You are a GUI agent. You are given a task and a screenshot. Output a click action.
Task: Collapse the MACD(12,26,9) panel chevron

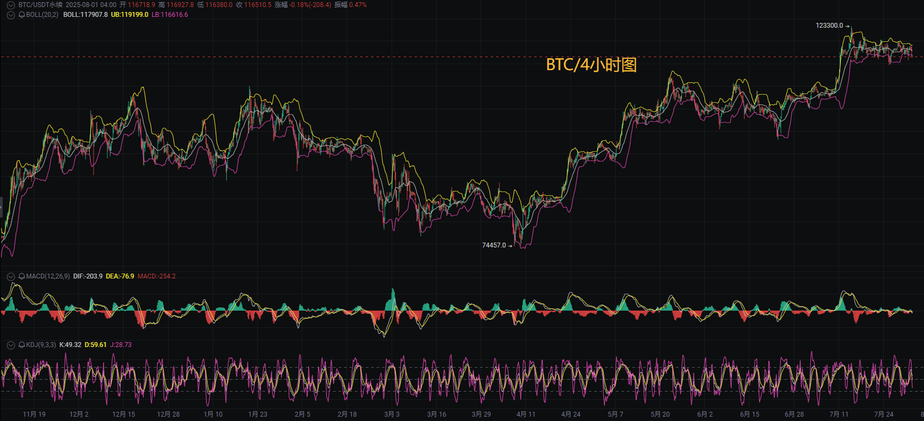(10, 276)
